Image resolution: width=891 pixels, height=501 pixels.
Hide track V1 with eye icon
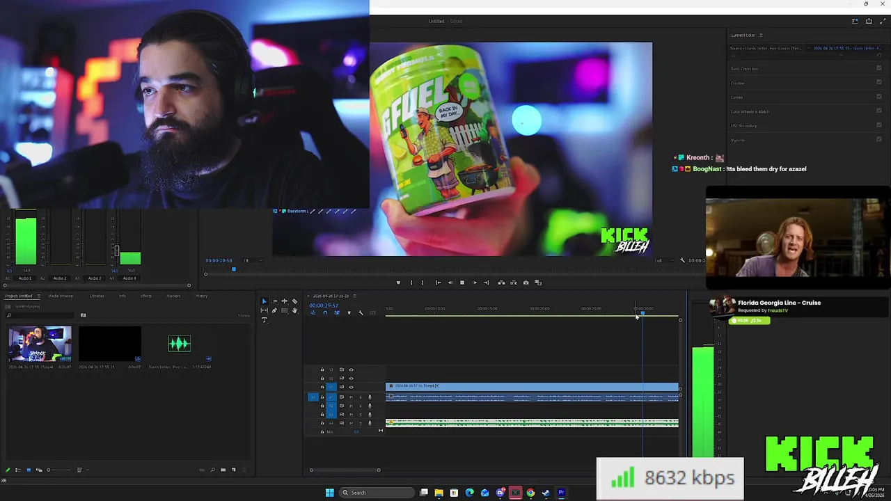[352, 387]
